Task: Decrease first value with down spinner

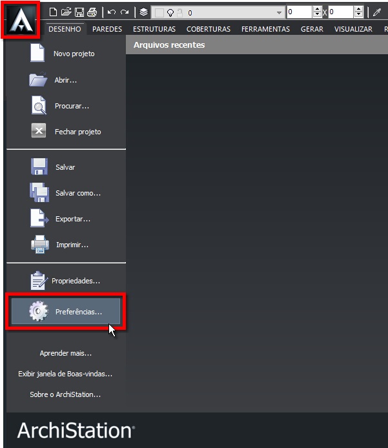Action: 317,15
